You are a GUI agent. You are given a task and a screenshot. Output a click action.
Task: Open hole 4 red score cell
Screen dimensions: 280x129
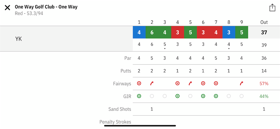(177, 32)
